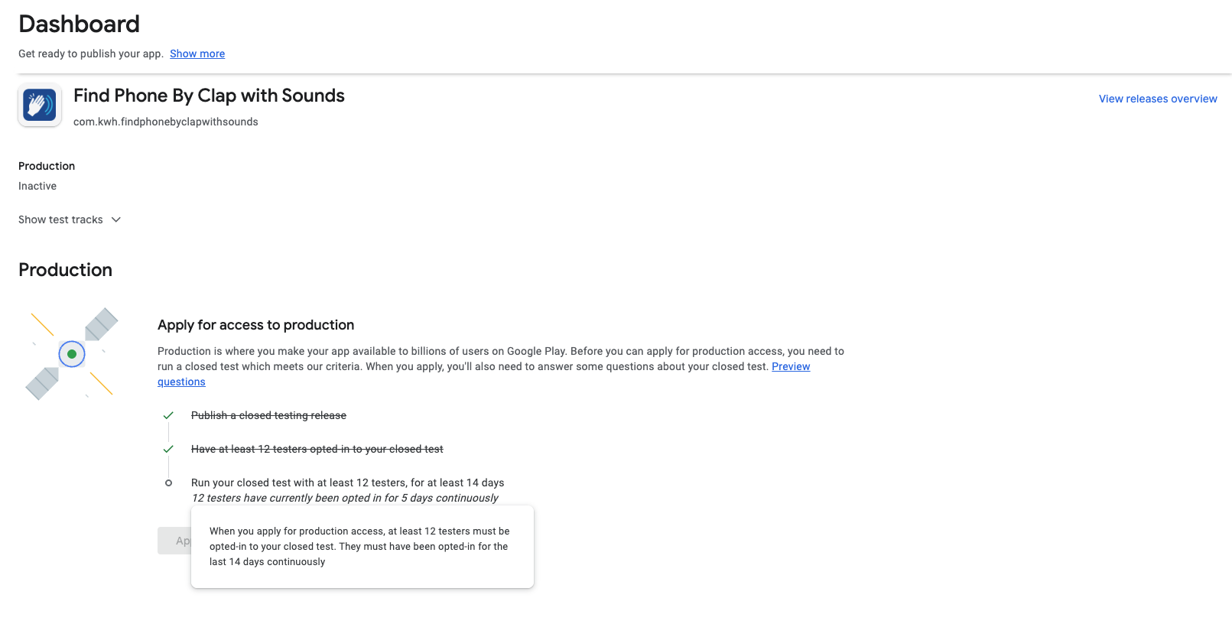Image resolution: width=1232 pixels, height=624 pixels.
Task: Select the Have at least 12 testers step
Action: pos(317,449)
